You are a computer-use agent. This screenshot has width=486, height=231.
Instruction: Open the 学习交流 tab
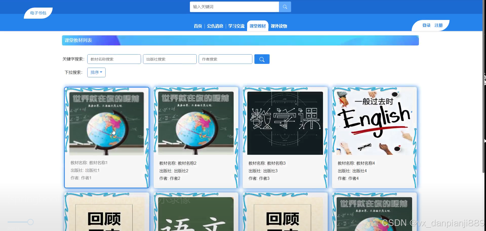236,26
